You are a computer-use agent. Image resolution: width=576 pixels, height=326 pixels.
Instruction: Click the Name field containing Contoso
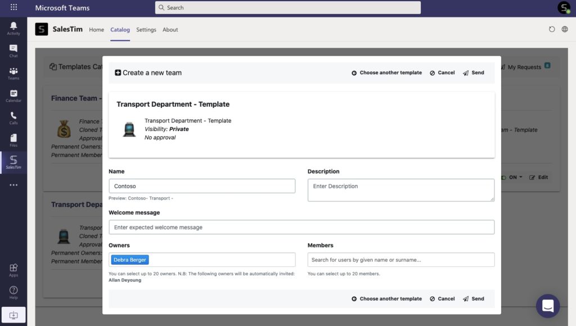tap(202, 186)
